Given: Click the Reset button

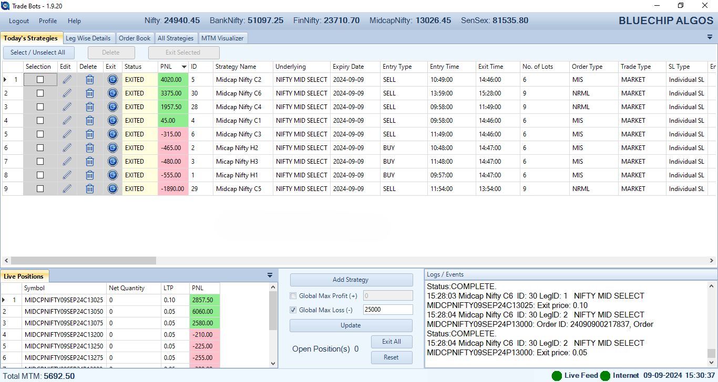Looking at the screenshot, I should point(392,357).
